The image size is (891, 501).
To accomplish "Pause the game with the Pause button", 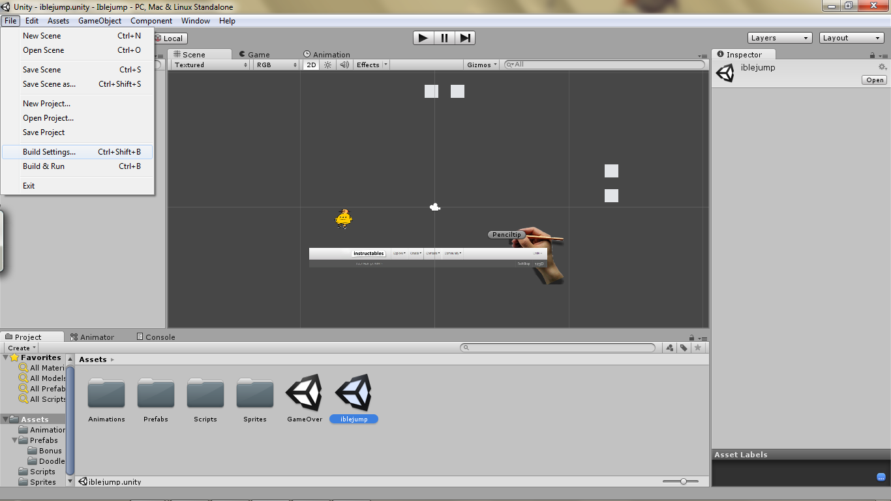I will click(x=444, y=38).
